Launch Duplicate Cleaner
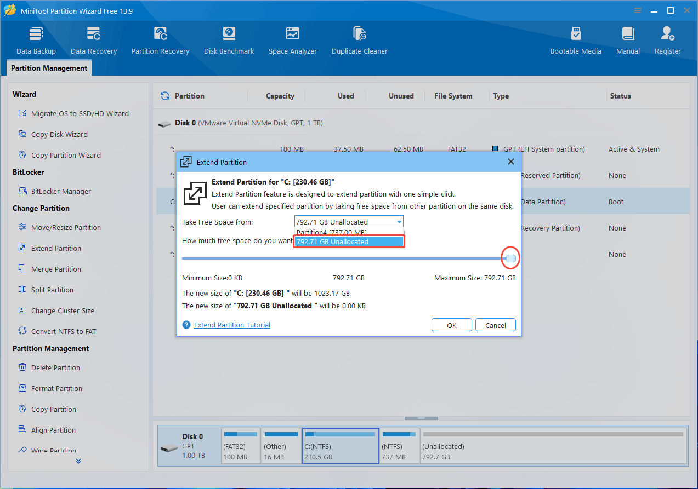Screen dimensions: 698x489 (360, 41)
